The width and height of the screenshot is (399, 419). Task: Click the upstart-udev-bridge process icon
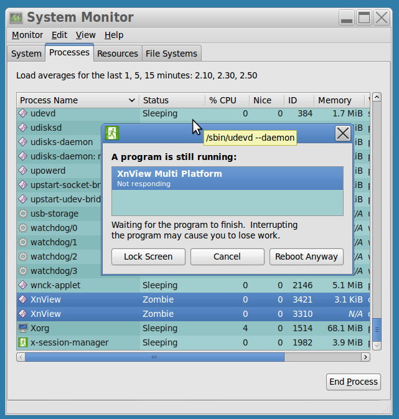click(22, 199)
